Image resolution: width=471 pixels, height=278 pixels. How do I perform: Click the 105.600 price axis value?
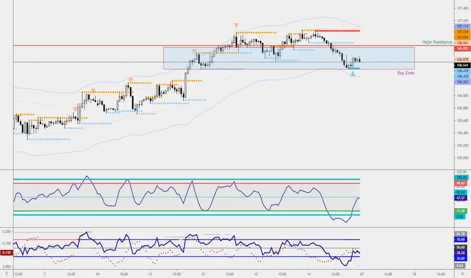[462, 120]
